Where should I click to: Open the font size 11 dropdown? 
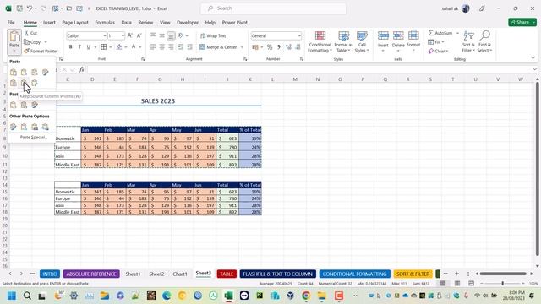coord(123,35)
